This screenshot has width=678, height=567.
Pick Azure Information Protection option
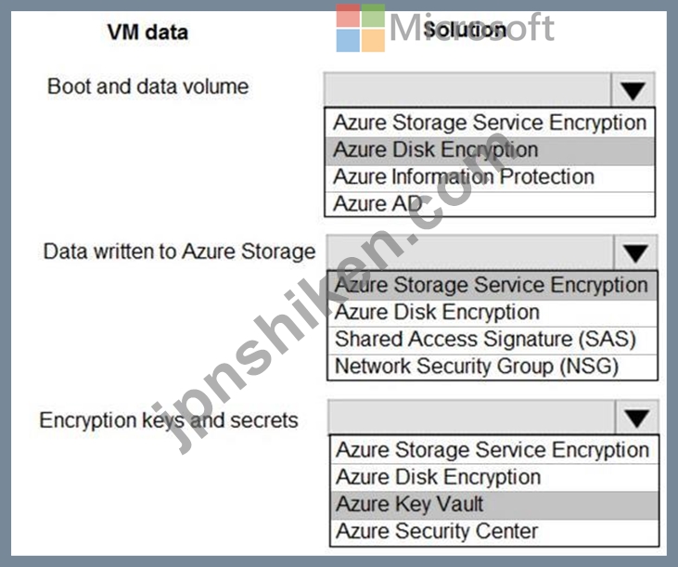490,177
